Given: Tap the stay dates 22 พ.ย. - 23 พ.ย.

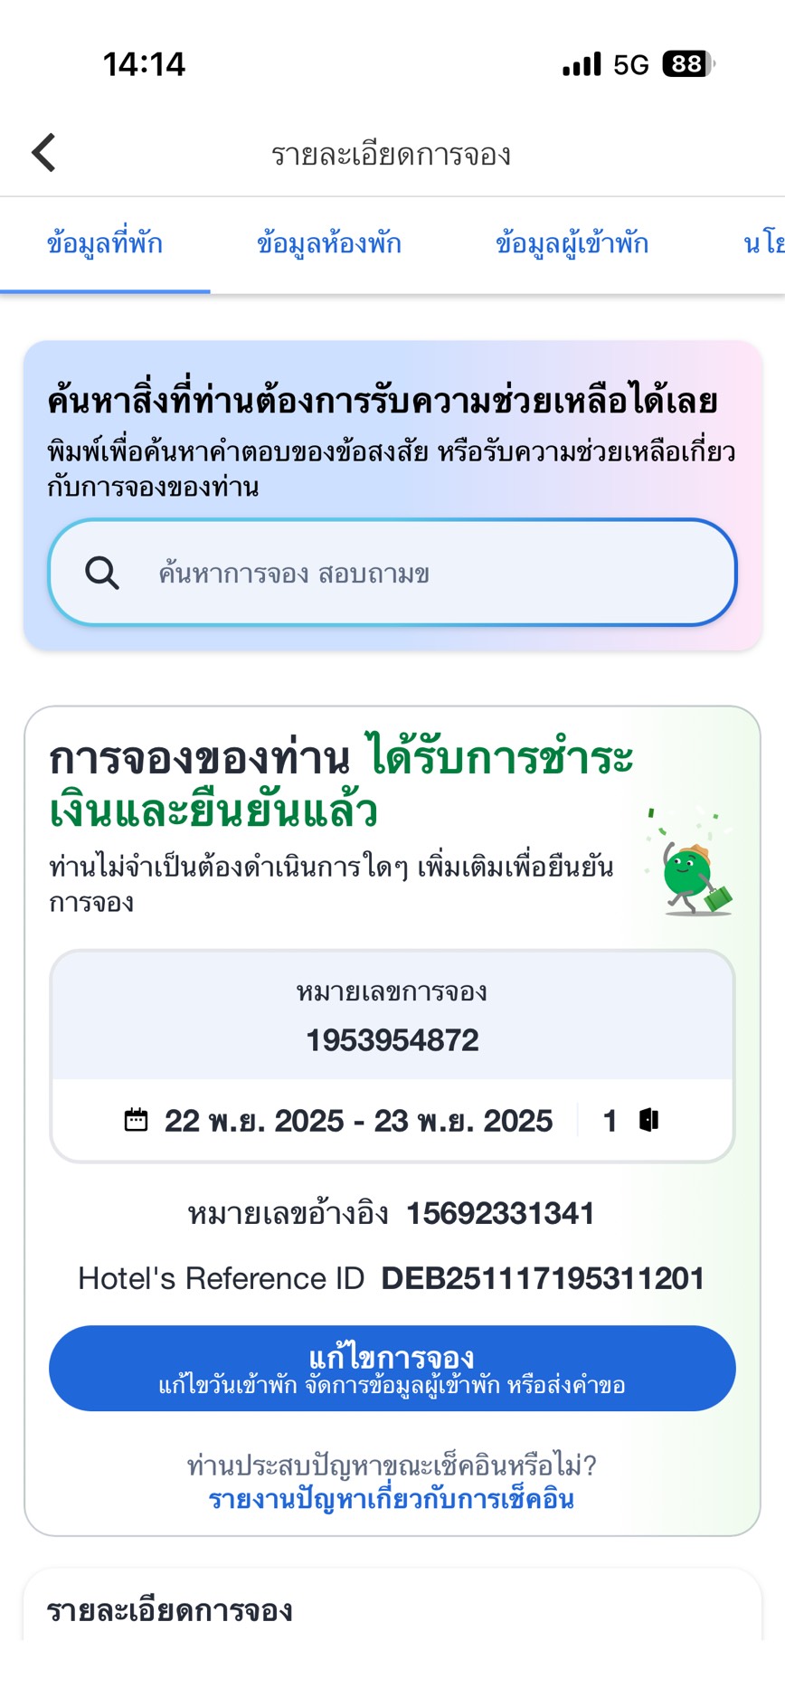Looking at the screenshot, I should [x=358, y=1121].
